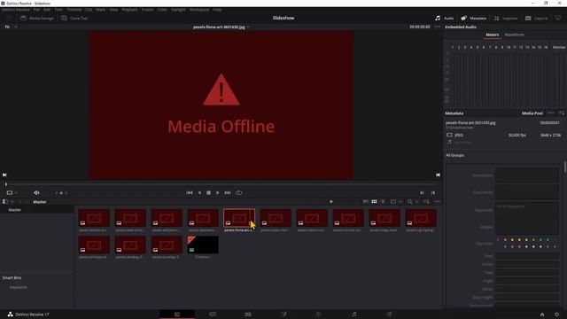The height and width of the screenshot is (319, 567).
Task: Switch to the Meters tab
Action: coord(493,35)
